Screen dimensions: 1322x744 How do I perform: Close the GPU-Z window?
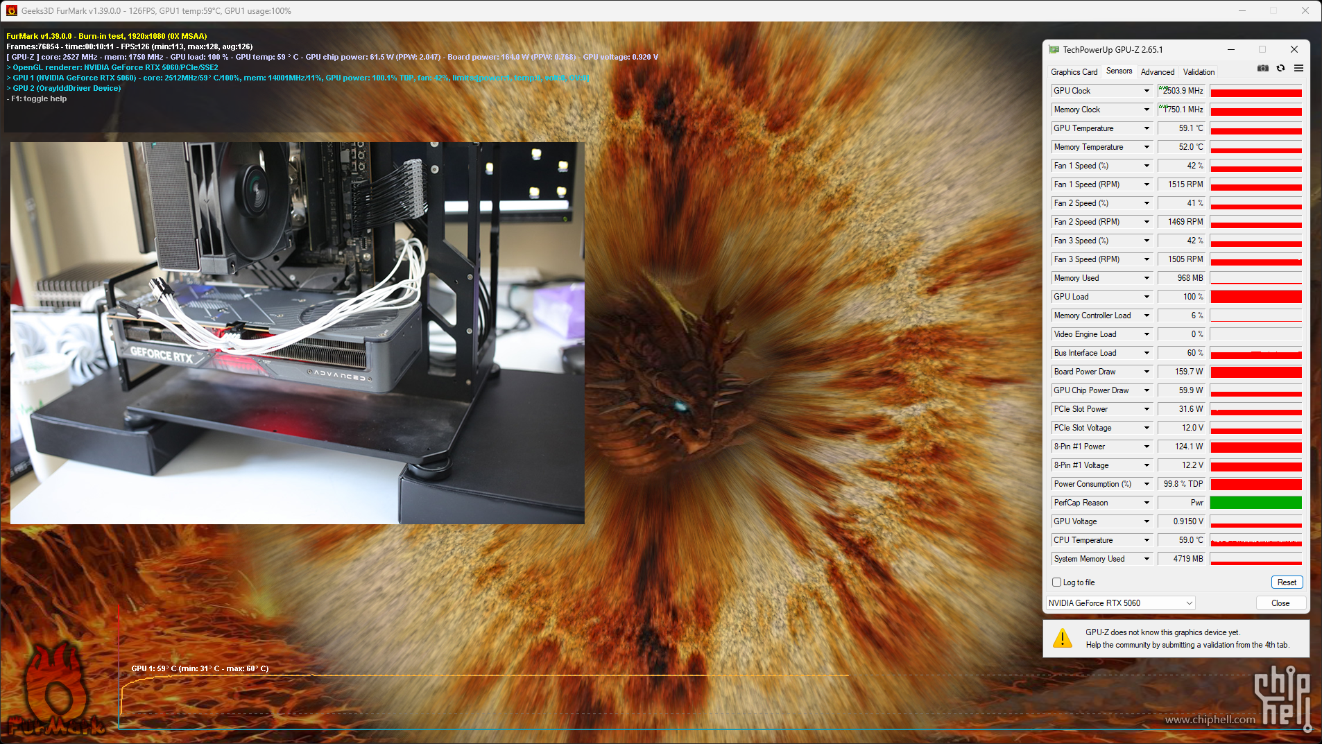click(x=1294, y=49)
